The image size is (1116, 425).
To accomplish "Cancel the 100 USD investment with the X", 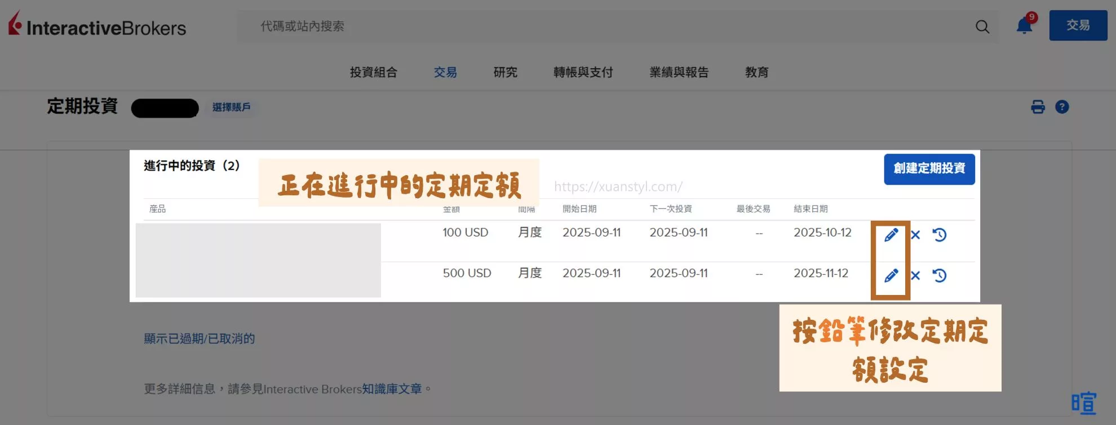I will (x=915, y=235).
